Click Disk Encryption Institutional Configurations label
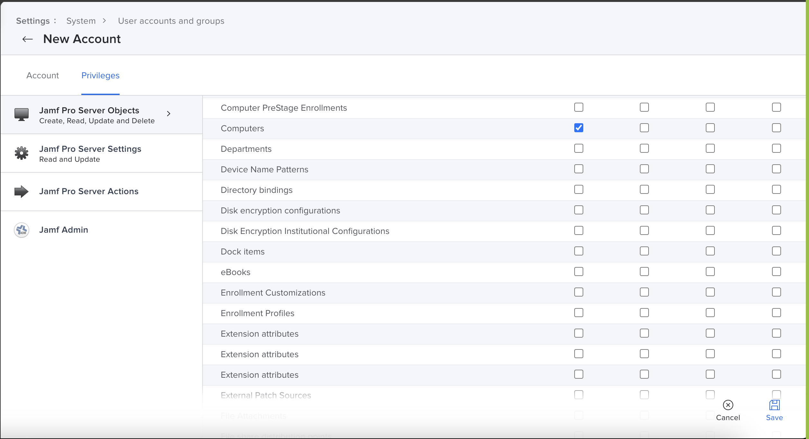This screenshot has width=809, height=439. [x=305, y=231]
